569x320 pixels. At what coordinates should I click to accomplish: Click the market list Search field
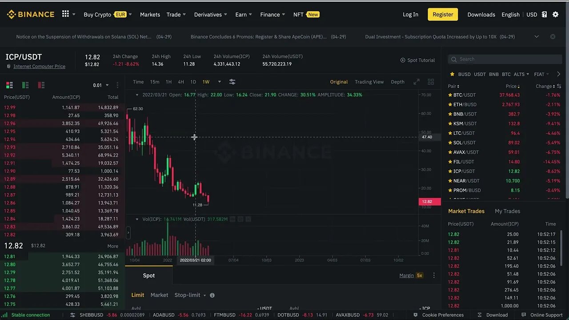tap(505, 59)
